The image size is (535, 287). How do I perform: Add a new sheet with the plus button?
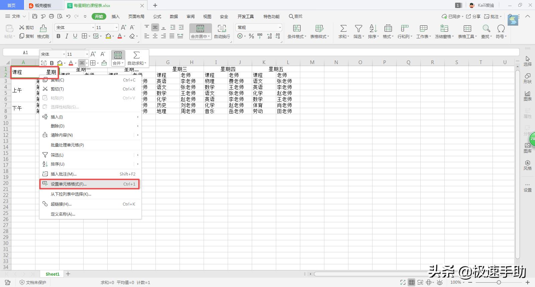tap(68, 274)
